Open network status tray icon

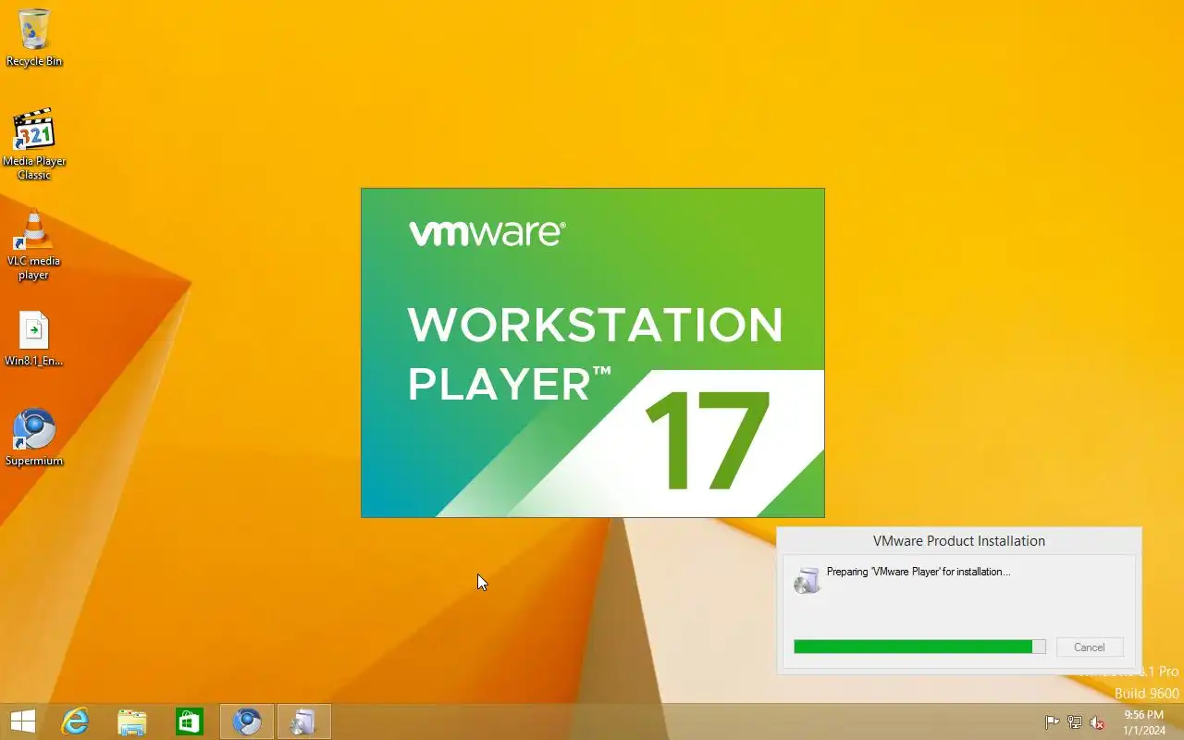click(x=1075, y=722)
